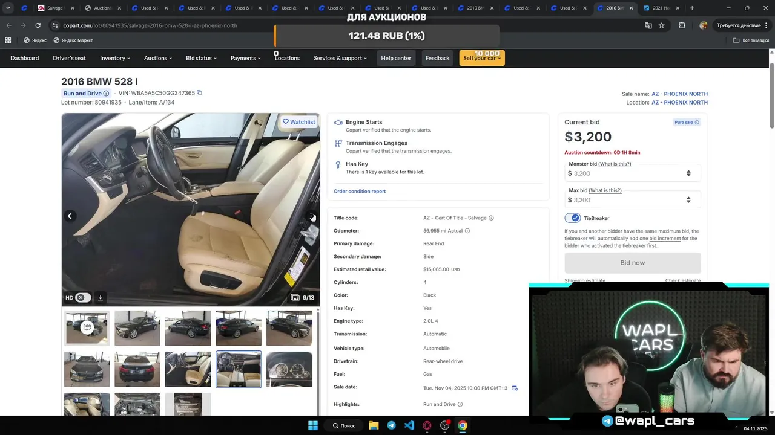Open Telegram from the taskbar
Viewport: 775px width, 435px height.
(x=391, y=425)
